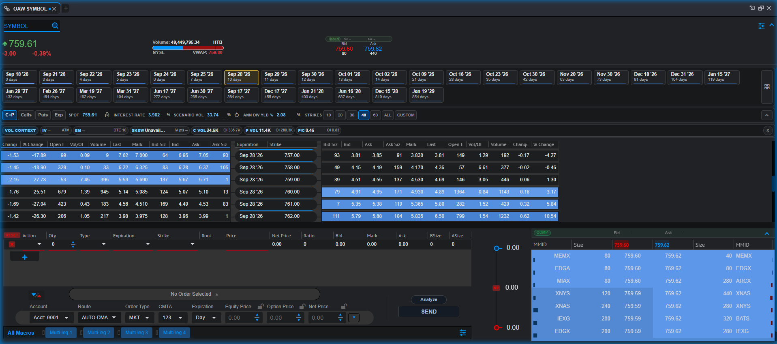
Task: Click the symbol search magnifier icon
Action: click(x=55, y=26)
